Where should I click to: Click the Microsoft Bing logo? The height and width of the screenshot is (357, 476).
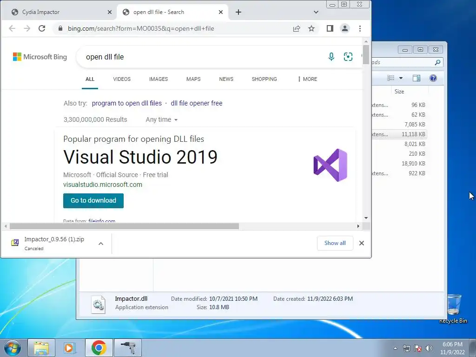point(40,57)
